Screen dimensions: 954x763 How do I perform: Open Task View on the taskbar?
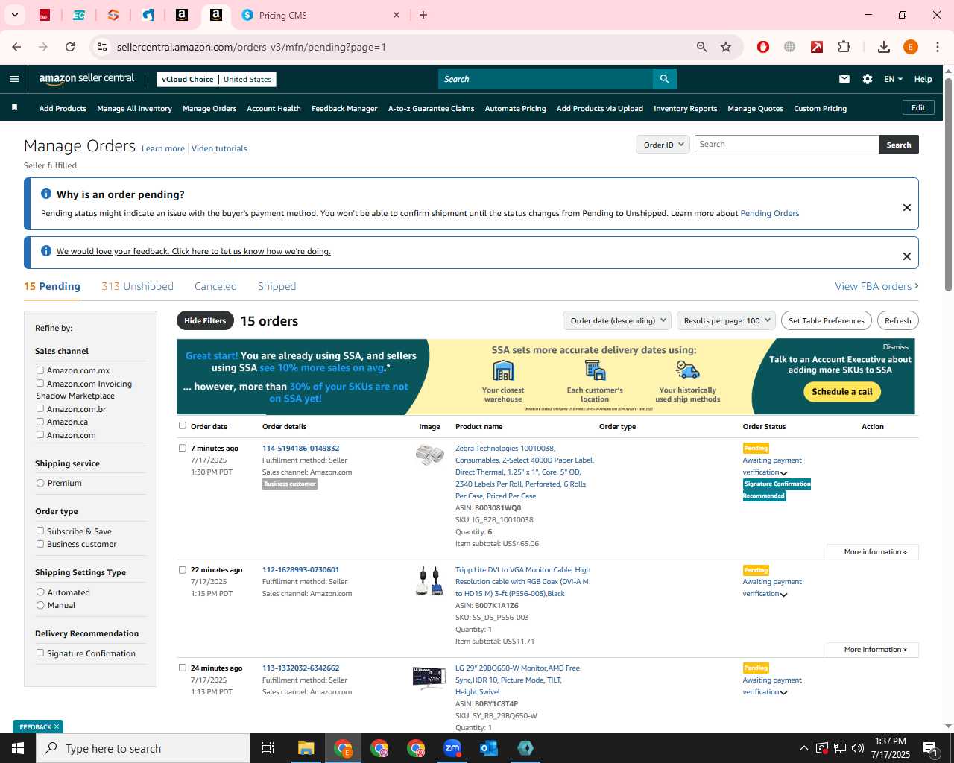(268, 748)
